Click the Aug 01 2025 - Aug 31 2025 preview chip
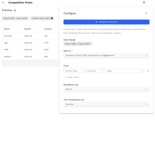Image resolution: width=155 pixels, height=143 pixels. click(x=15, y=18)
